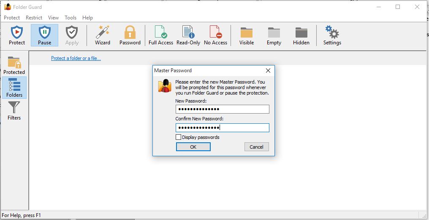Click the guard icon in Master Password dialog
The image size is (429, 220).
pyautogui.click(x=165, y=86)
